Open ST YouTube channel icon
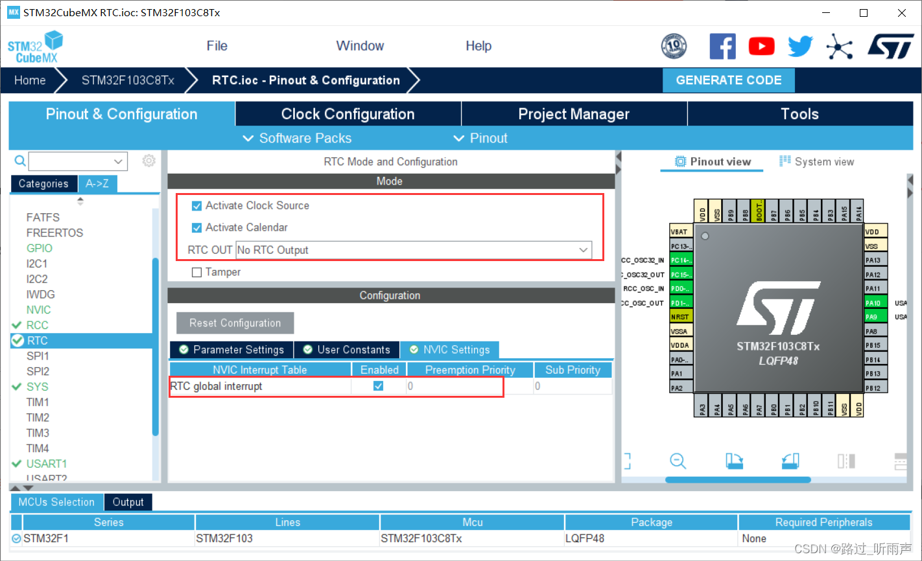 click(761, 47)
